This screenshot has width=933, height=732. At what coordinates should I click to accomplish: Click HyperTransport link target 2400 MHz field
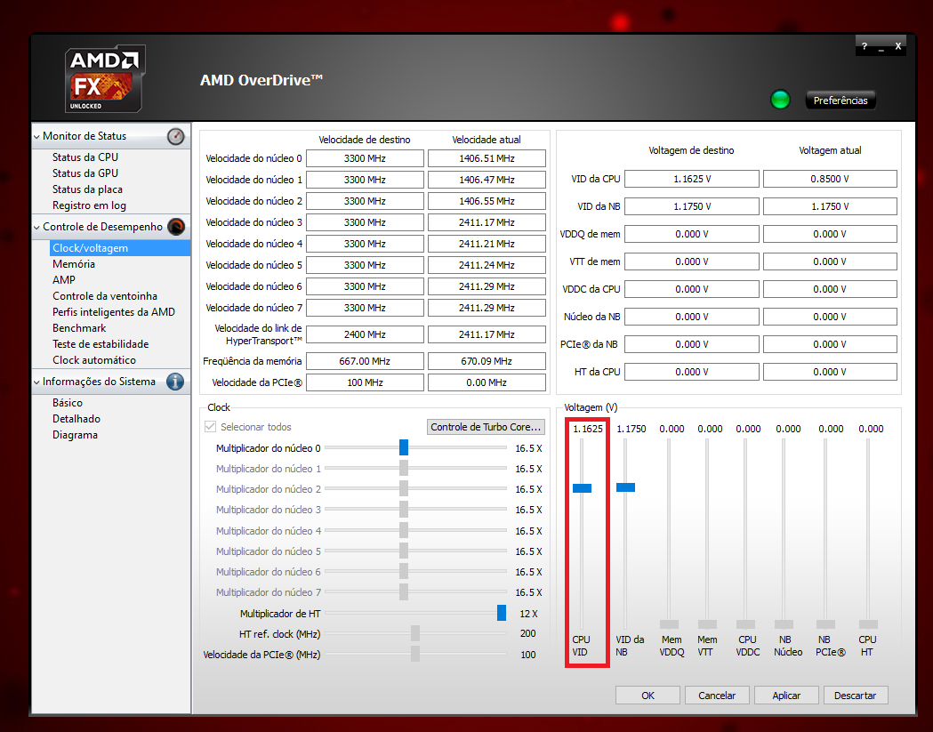click(x=365, y=334)
